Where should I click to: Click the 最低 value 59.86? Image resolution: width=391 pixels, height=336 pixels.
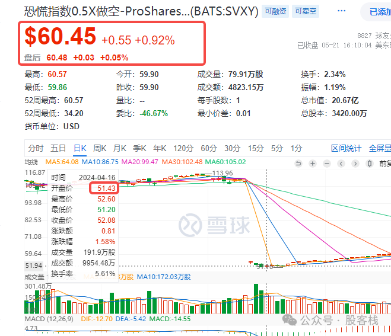point(58,87)
